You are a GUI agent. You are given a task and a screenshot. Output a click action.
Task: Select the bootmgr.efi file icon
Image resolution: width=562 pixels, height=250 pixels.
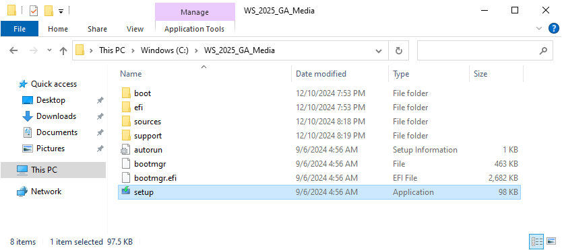click(x=126, y=177)
